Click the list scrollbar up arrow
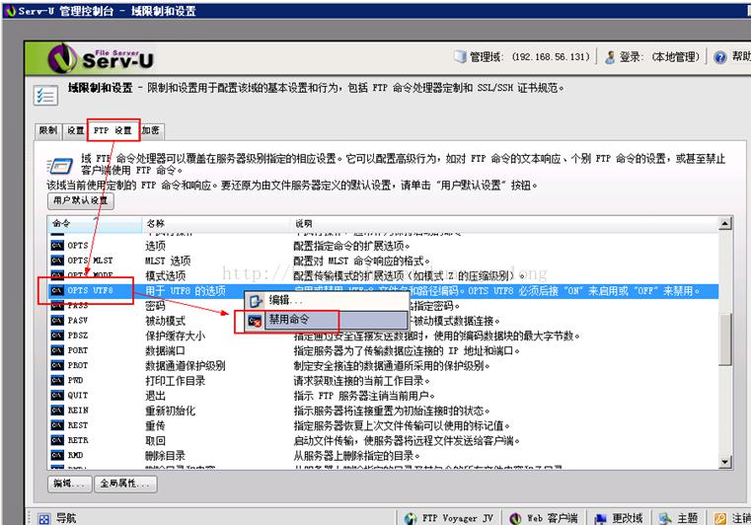 tap(725, 223)
